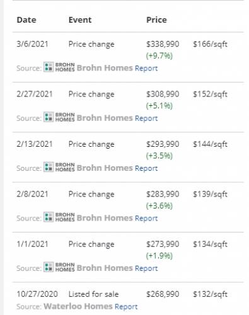Select the Price column header

[156, 20]
